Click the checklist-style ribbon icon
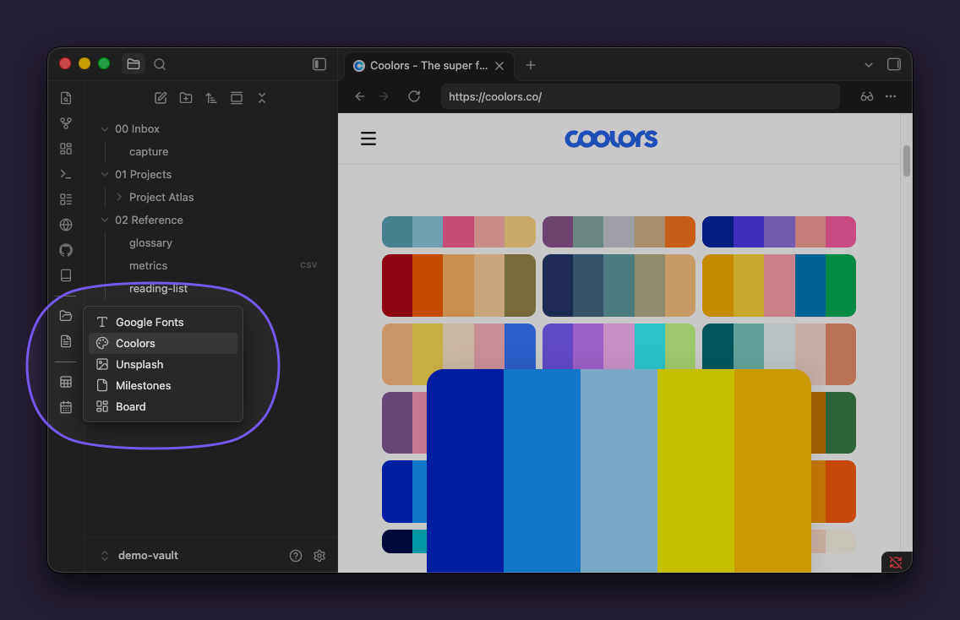The height and width of the screenshot is (620, 960). click(x=66, y=199)
